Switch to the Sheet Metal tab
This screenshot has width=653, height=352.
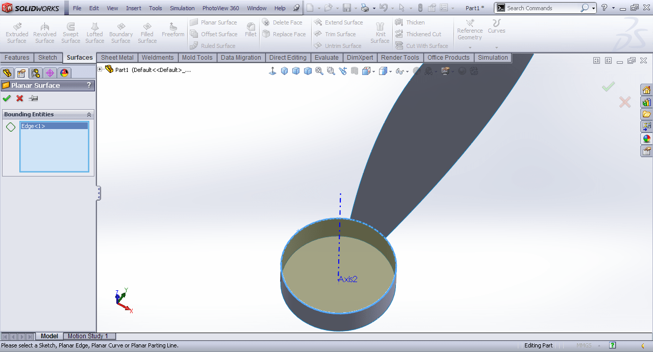pyautogui.click(x=117, y=58)
